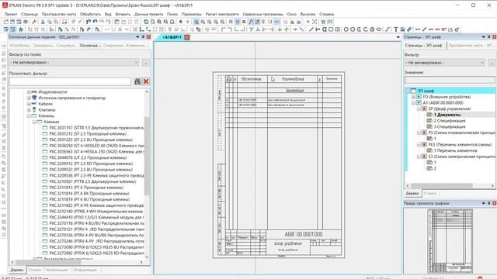Select the Rectangle drawing tool icon
The height and width of the screenshot is (279, 497).
331,29
